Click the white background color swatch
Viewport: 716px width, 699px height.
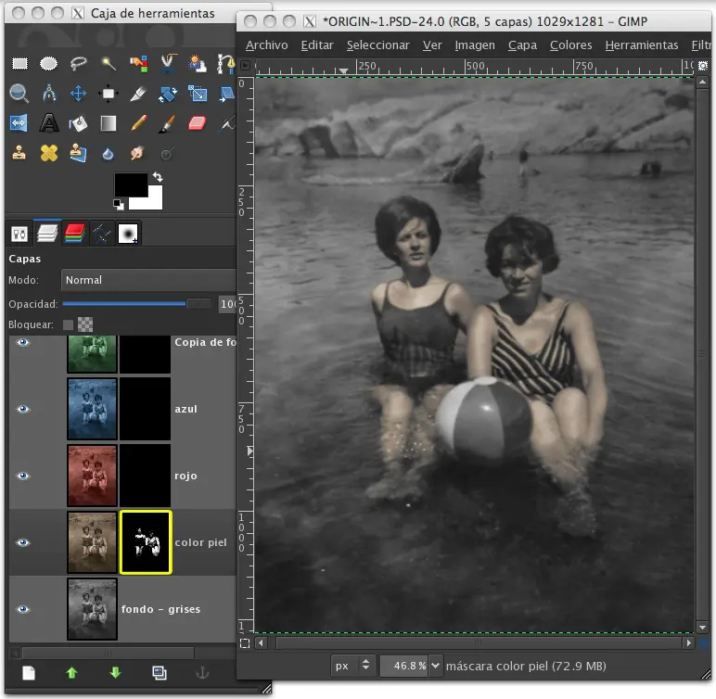point(153,200)
